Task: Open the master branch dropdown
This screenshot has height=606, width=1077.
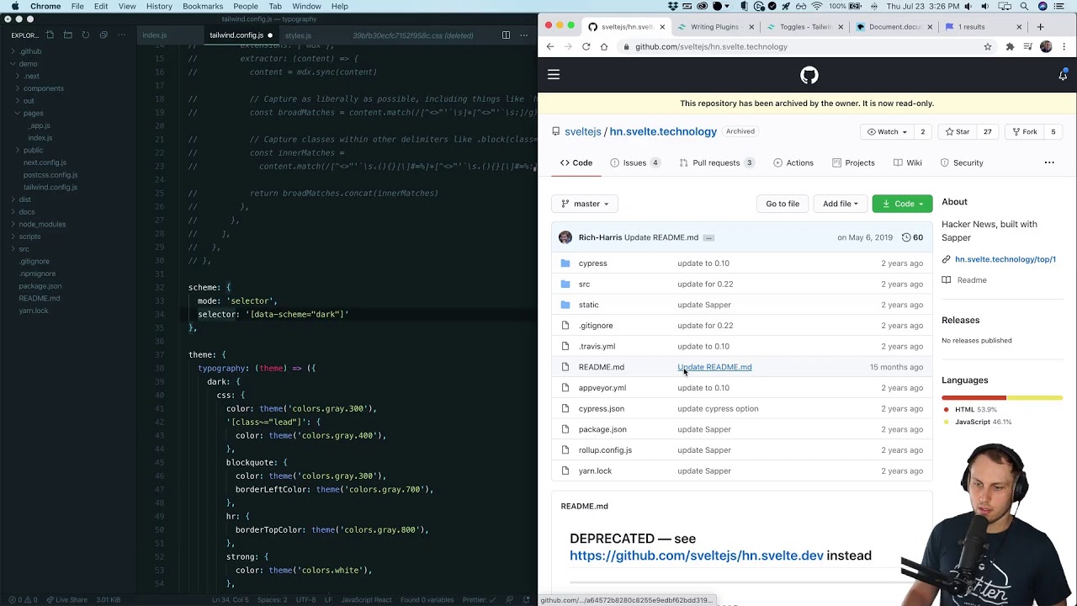Action: [x=585, y=204]
